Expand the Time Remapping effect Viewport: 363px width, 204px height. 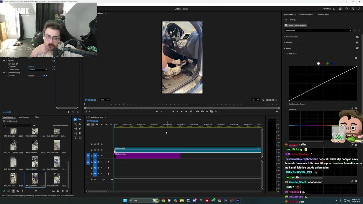click(4, 73)
